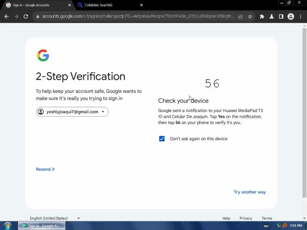Open the English (United States) language dropdown
The image size is (307, 230).
(55, 218)
